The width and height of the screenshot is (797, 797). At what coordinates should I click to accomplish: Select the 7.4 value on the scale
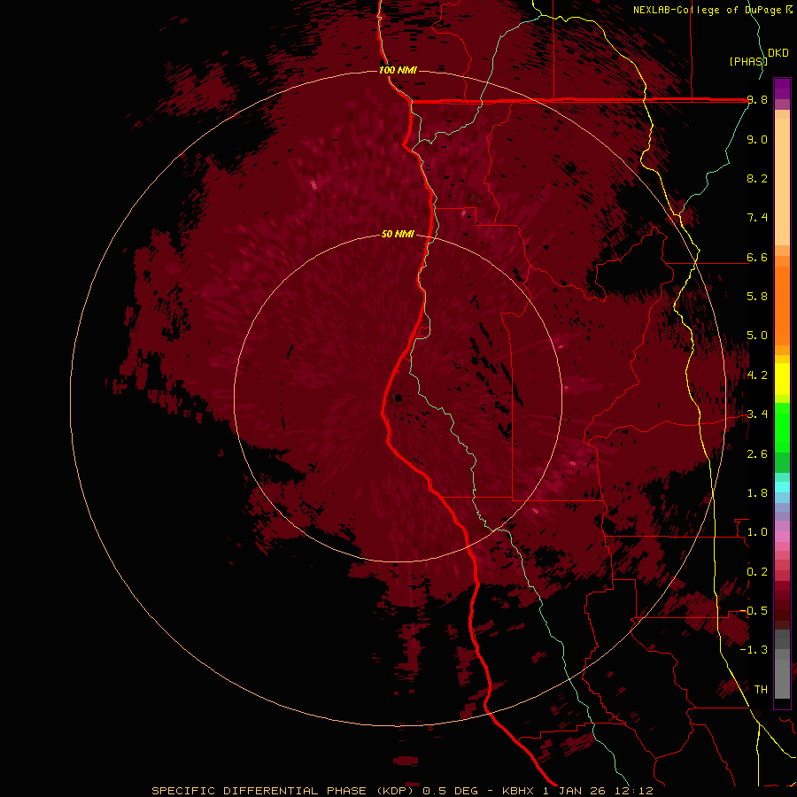(x=757, y=218)
